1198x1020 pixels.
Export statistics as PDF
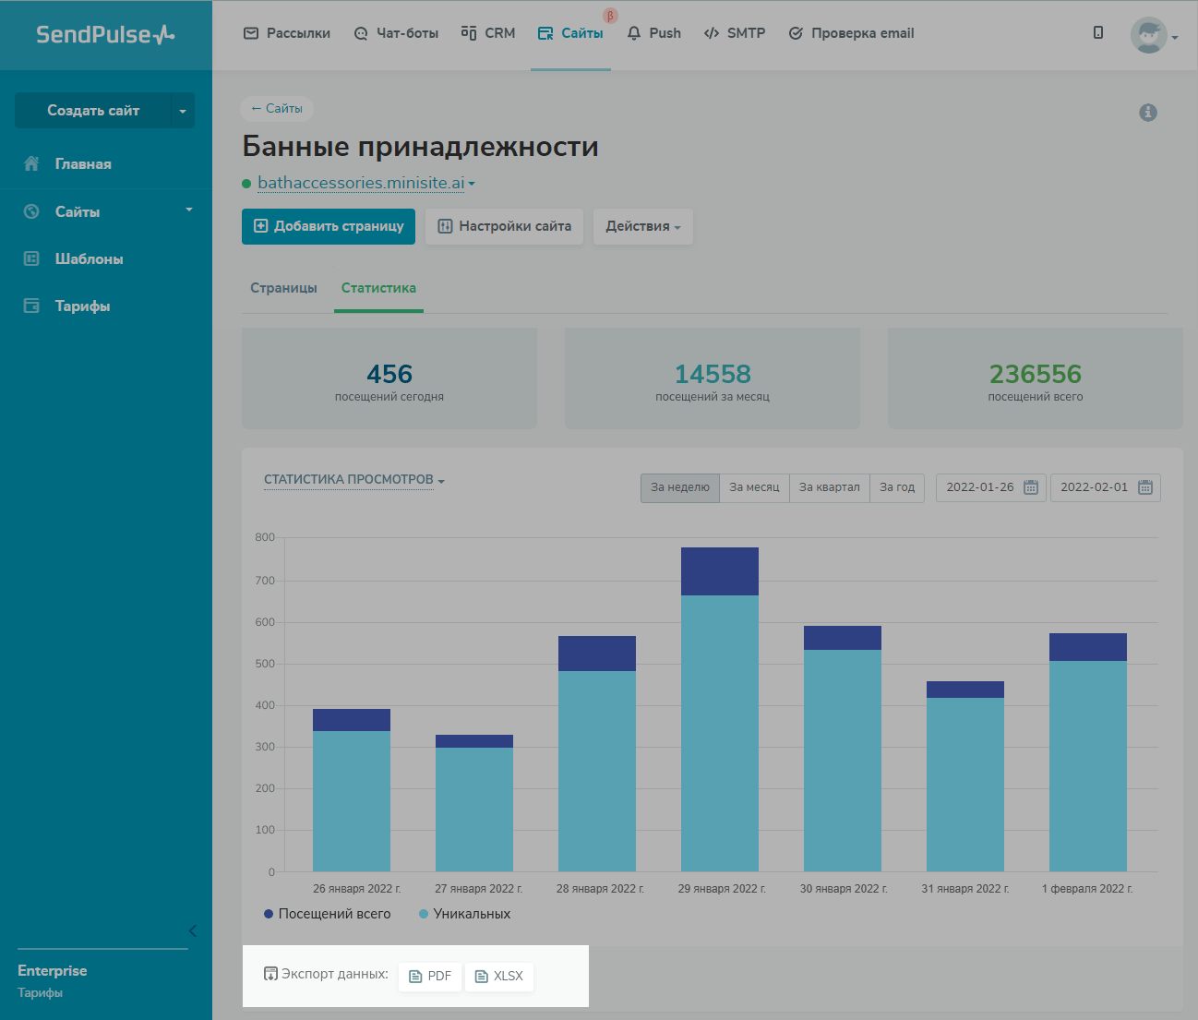[x=430, y=976]
